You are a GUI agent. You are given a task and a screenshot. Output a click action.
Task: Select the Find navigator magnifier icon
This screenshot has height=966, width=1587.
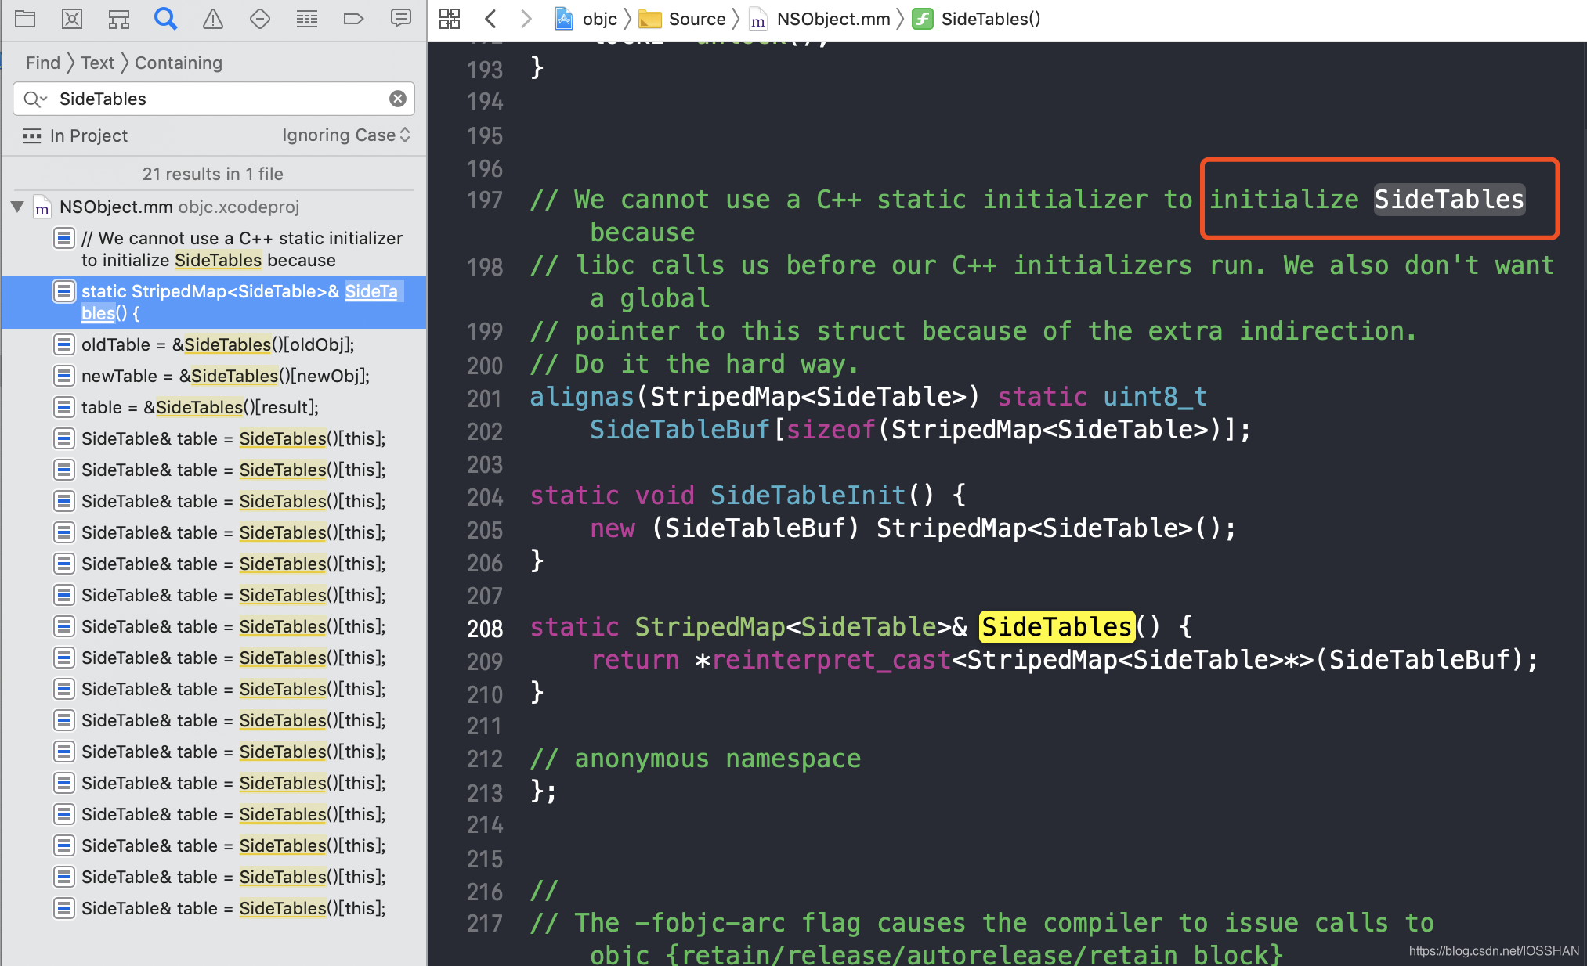point(165,19)
